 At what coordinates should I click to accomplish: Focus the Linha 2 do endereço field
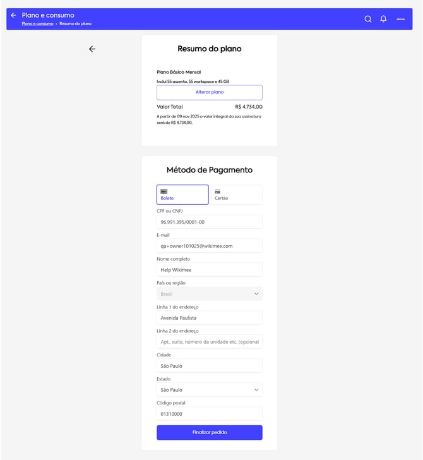tap(209, 342)
